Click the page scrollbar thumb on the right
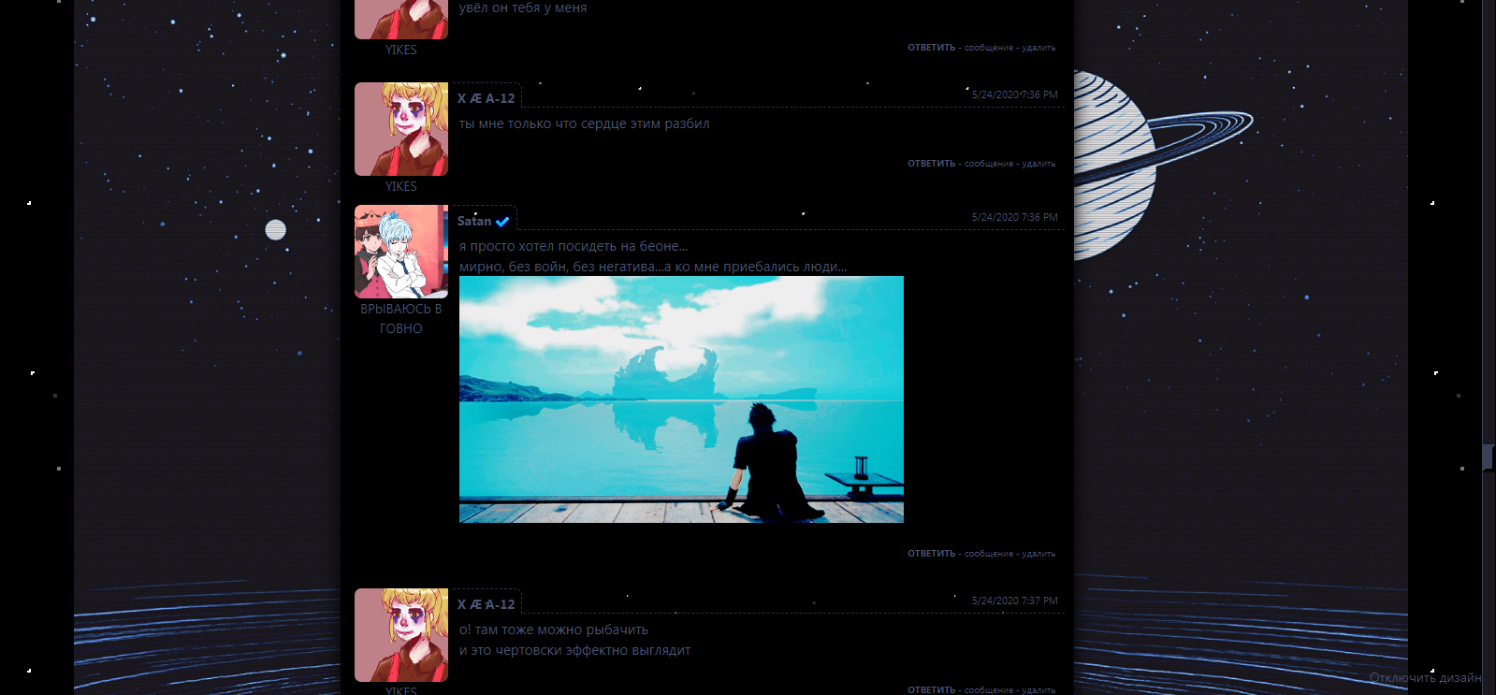Screen dimensions: 1496x695 pyautogui.click(x=1488, y=457)
